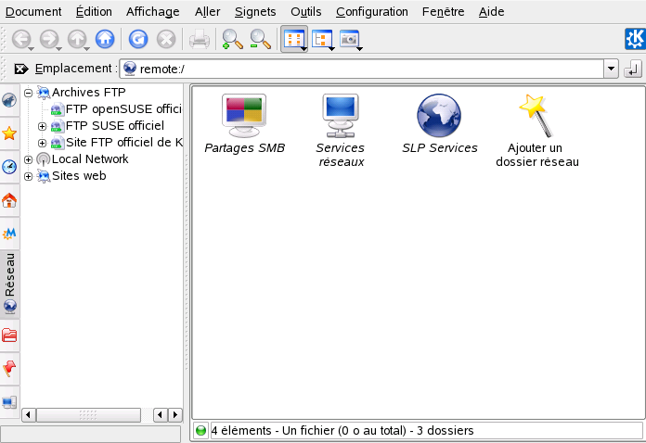
Task: Open the Fenêtre menu
Action: [x=444, y=11]
